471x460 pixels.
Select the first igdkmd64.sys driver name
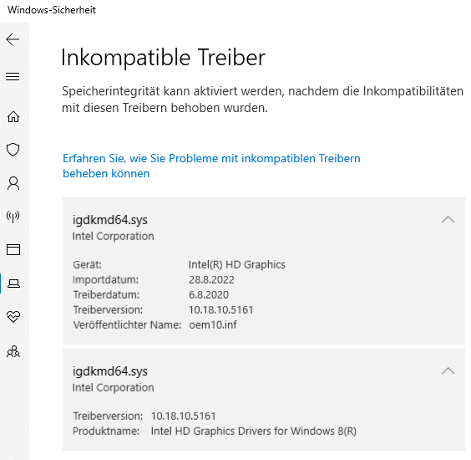click(x=110, y=220)
